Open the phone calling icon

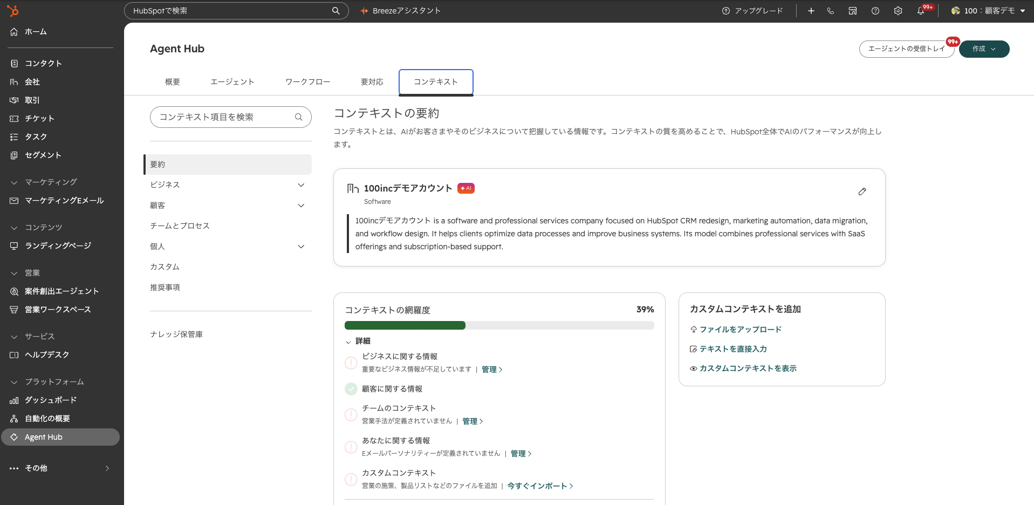click(x=831, y=11)
